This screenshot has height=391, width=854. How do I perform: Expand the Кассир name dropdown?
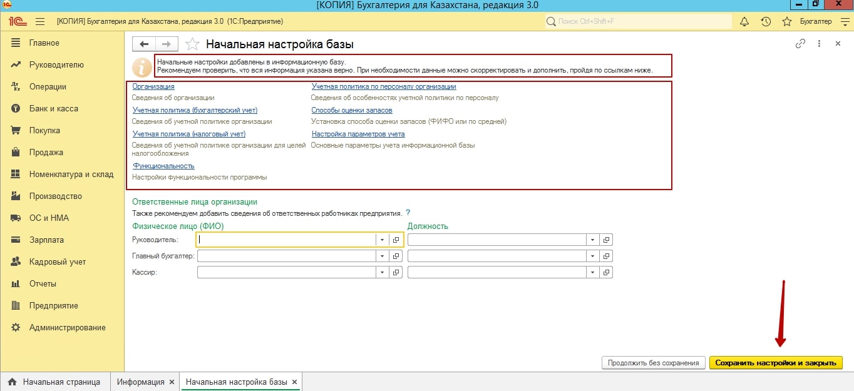click(x=382, y=272)
